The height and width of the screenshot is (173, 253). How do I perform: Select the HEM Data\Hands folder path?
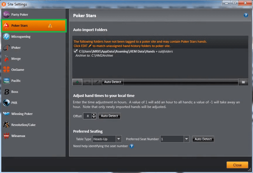(126, 51)
